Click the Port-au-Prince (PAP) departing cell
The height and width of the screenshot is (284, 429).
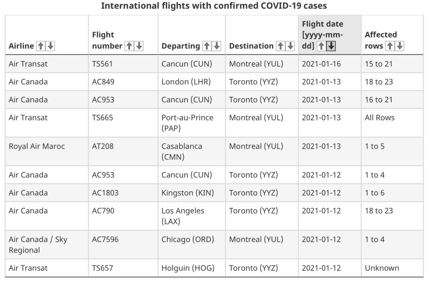[192, 123]
